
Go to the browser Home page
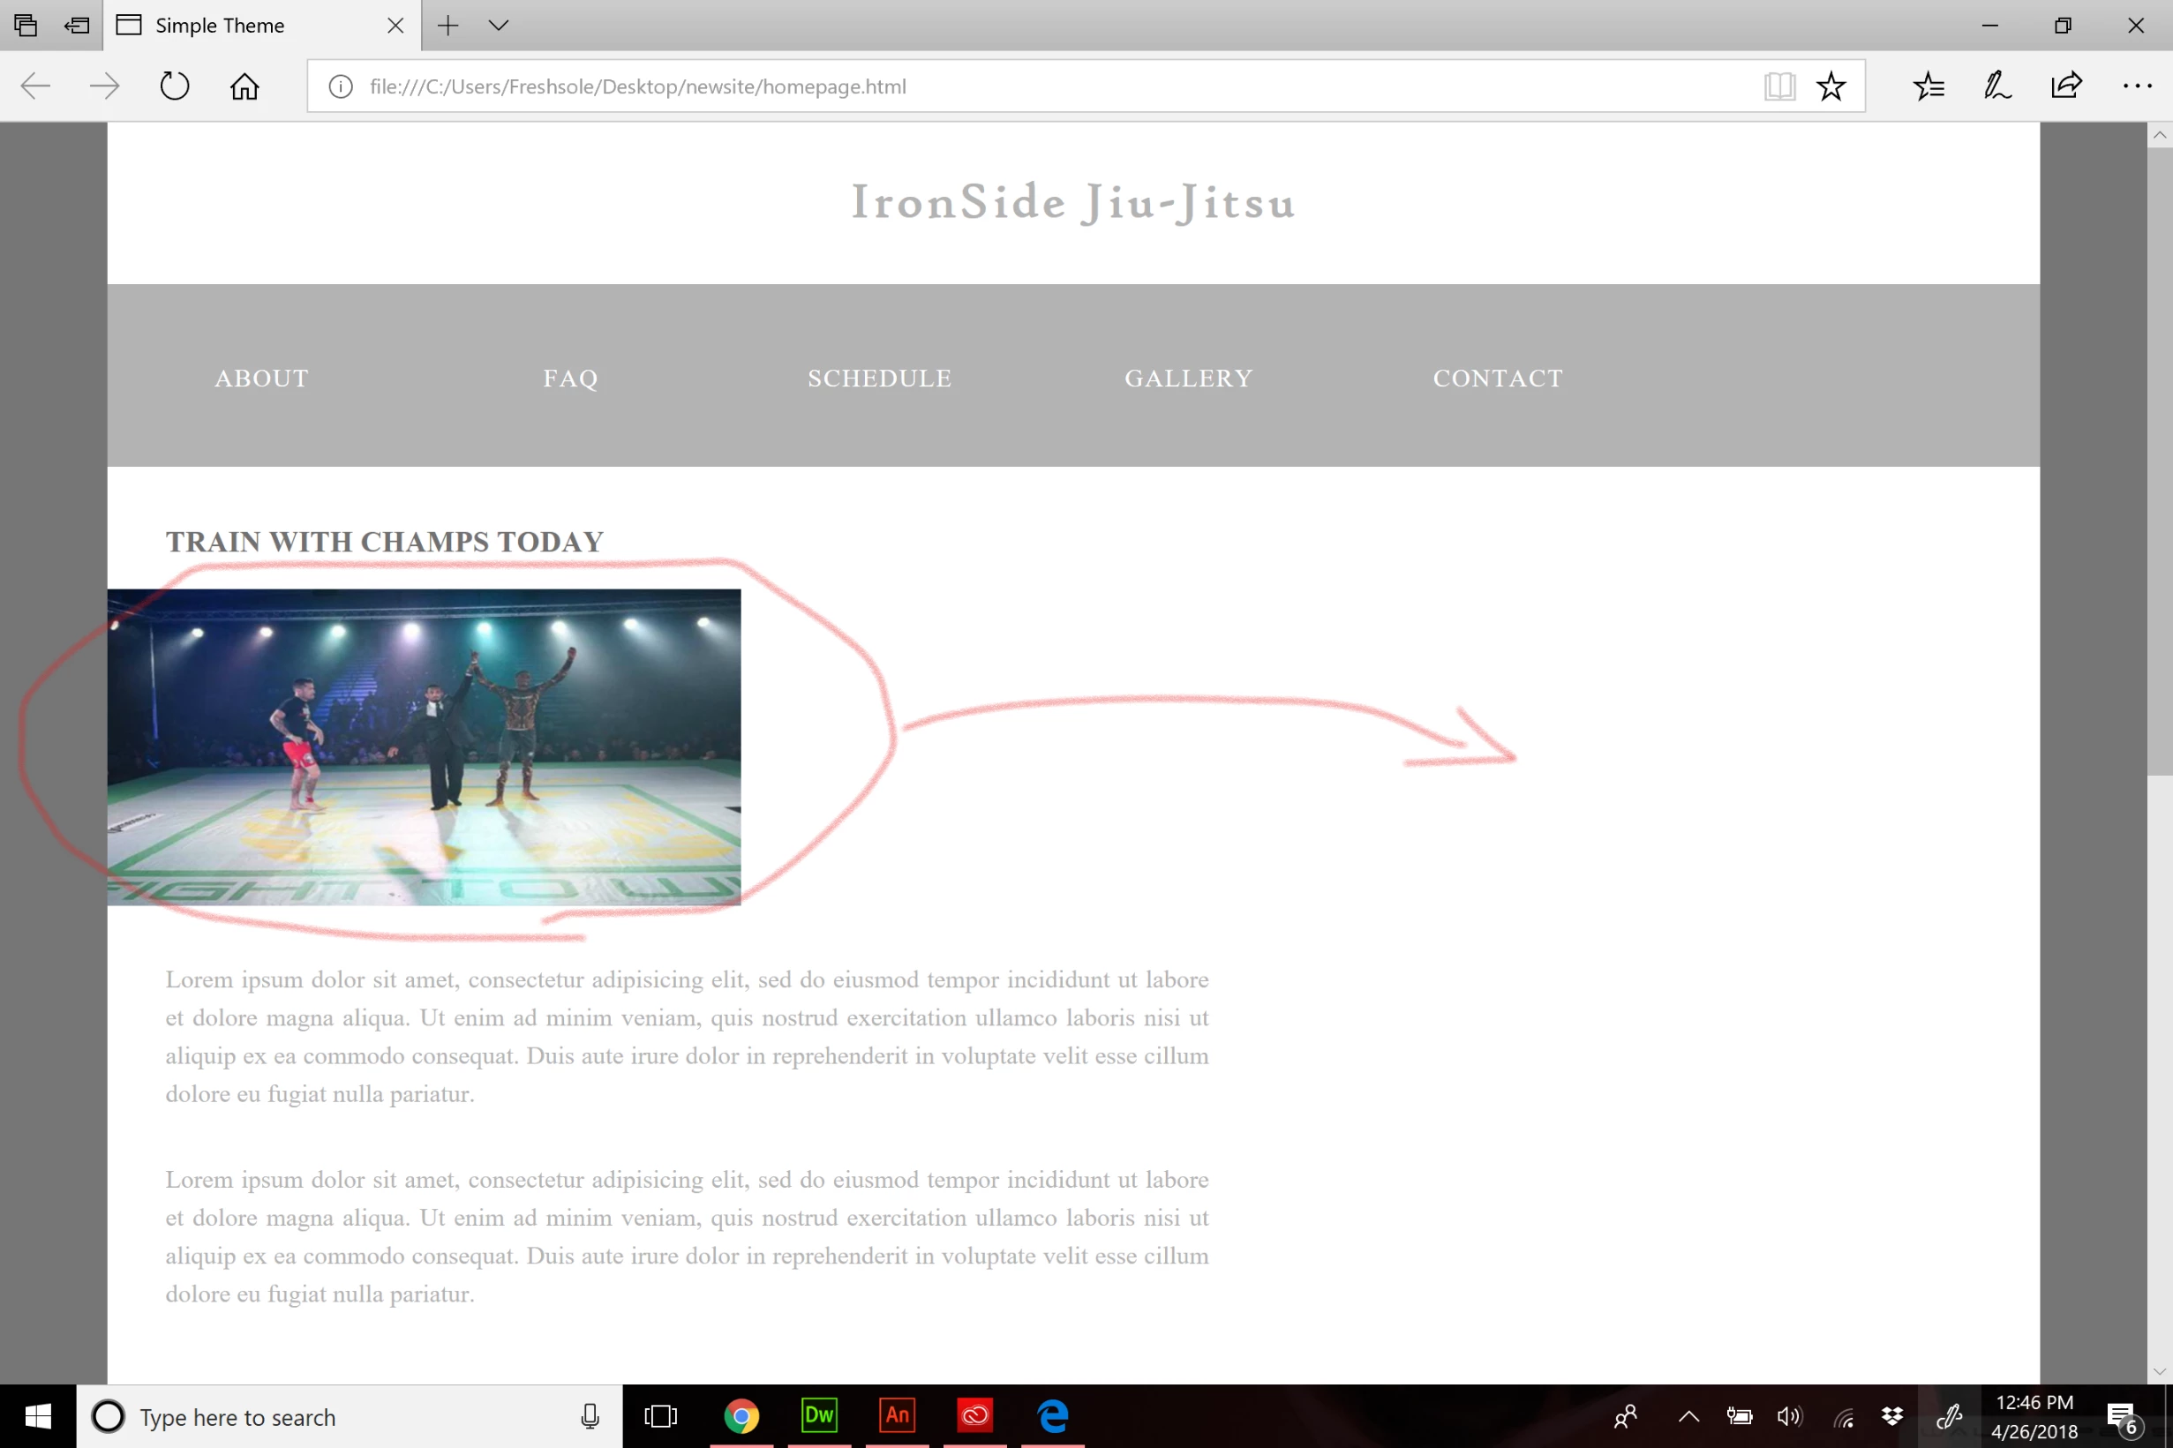pyautogui.click(x=244, y=86)
